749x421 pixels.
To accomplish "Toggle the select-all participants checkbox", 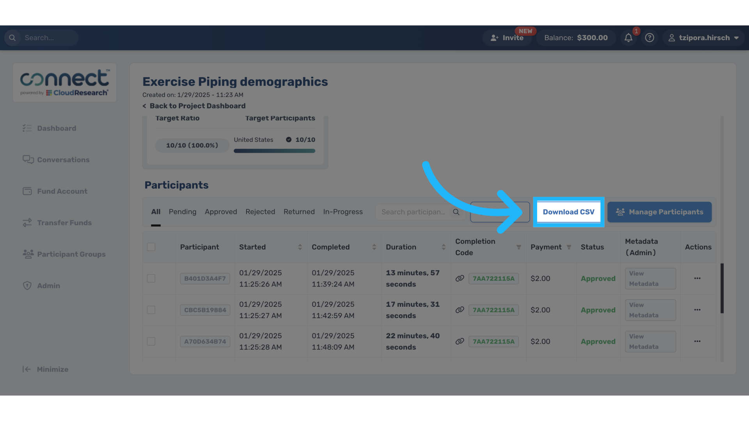I will tap(151, 247).
